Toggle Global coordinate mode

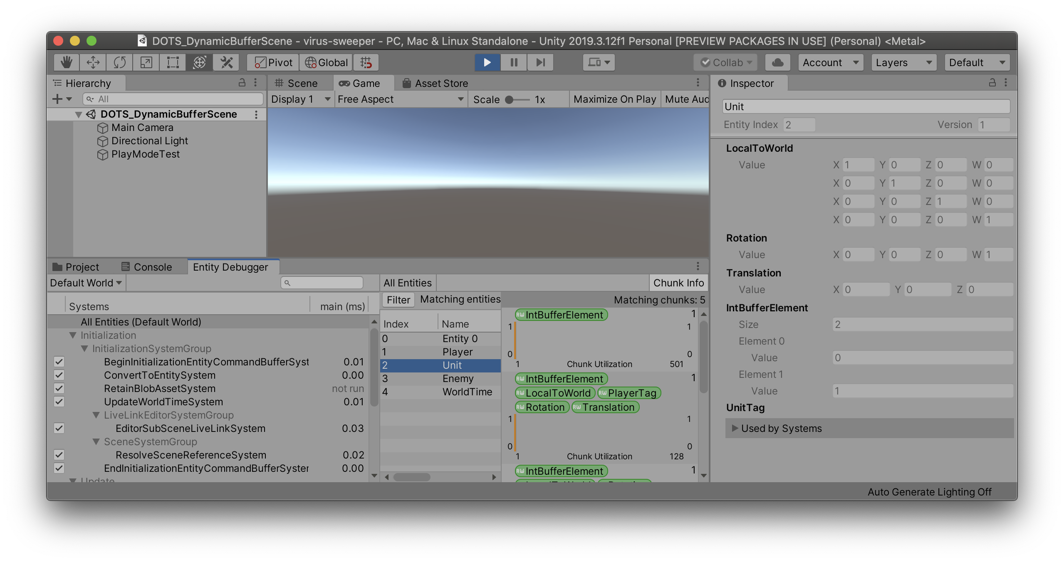(x=326, y=62)
